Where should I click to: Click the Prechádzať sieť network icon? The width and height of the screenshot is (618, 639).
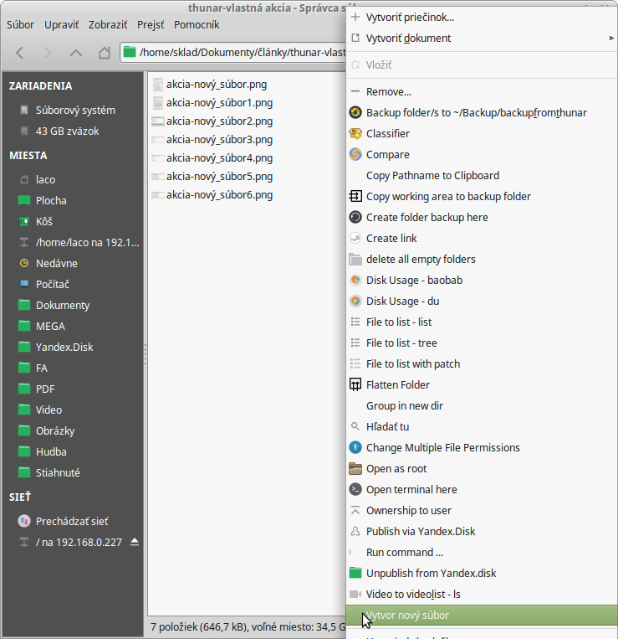tap(24, 521)
